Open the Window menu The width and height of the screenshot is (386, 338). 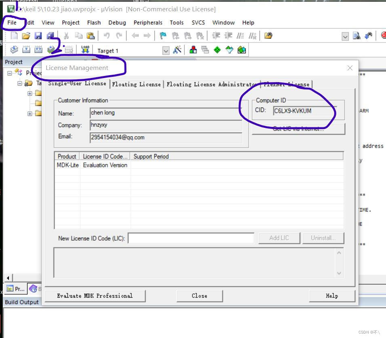click(x=224, y=23)
